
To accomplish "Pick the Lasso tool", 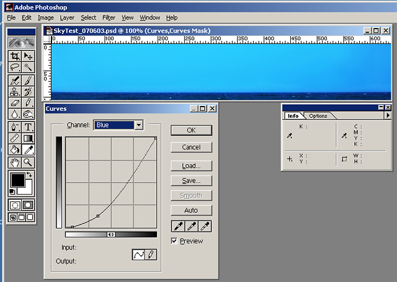I will (x=14, y=67).
